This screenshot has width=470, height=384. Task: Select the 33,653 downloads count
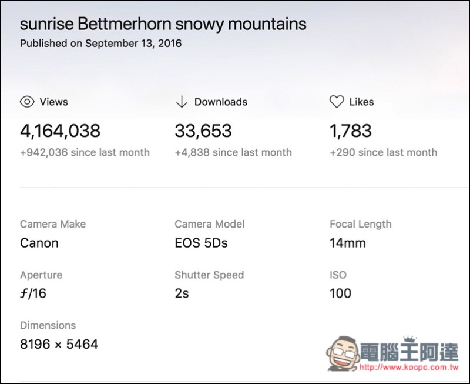[203, 131]
